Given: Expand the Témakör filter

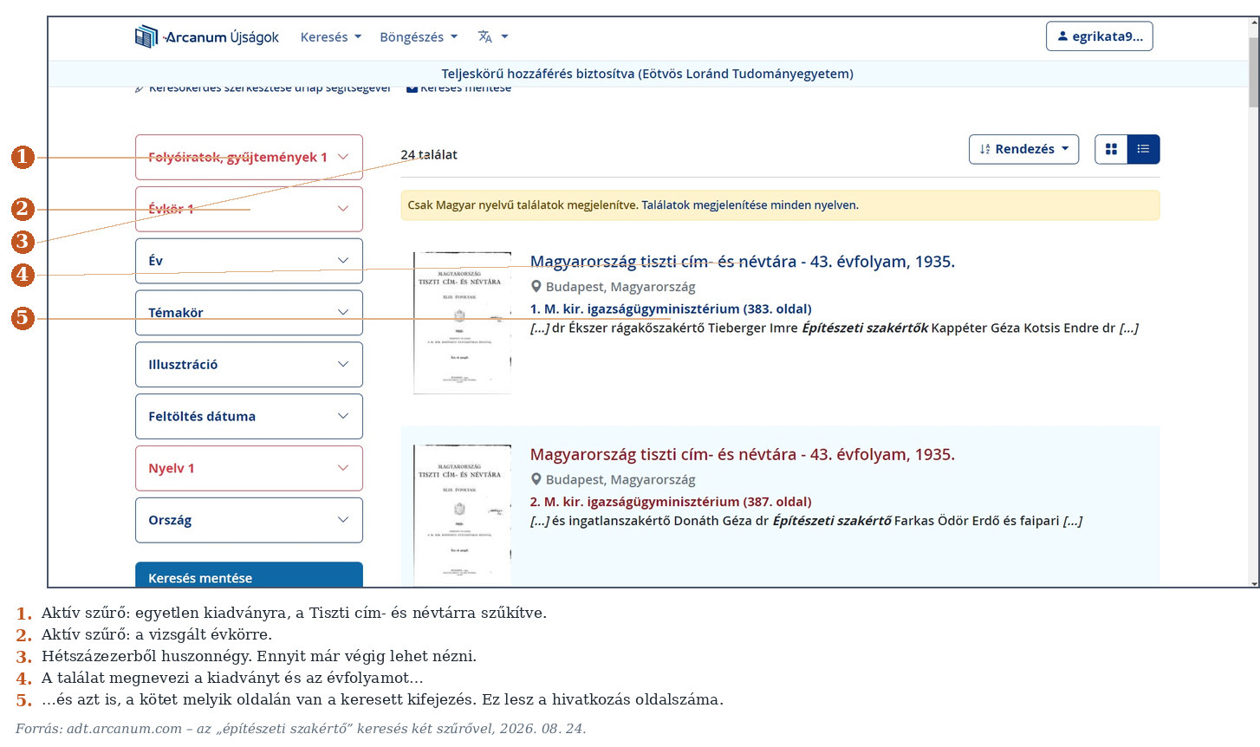Looking at the screenshot, I should (x=249, y=313).
